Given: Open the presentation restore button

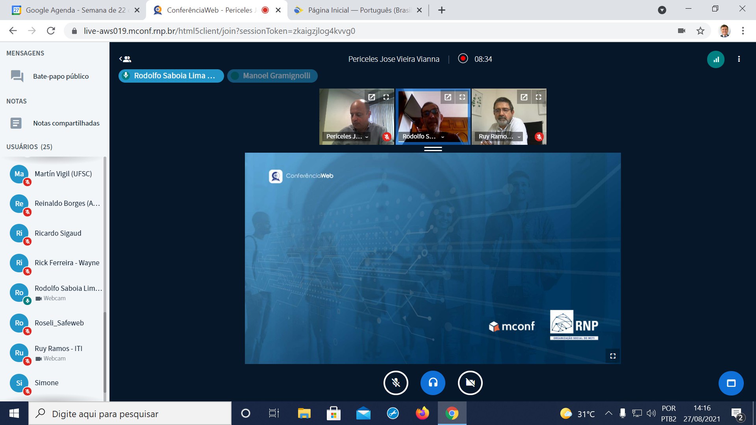Looking at the screenshot, I should click(x=731, y=383).
